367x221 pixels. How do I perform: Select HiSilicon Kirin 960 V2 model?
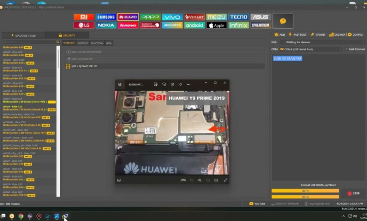[x=19, y=195]
